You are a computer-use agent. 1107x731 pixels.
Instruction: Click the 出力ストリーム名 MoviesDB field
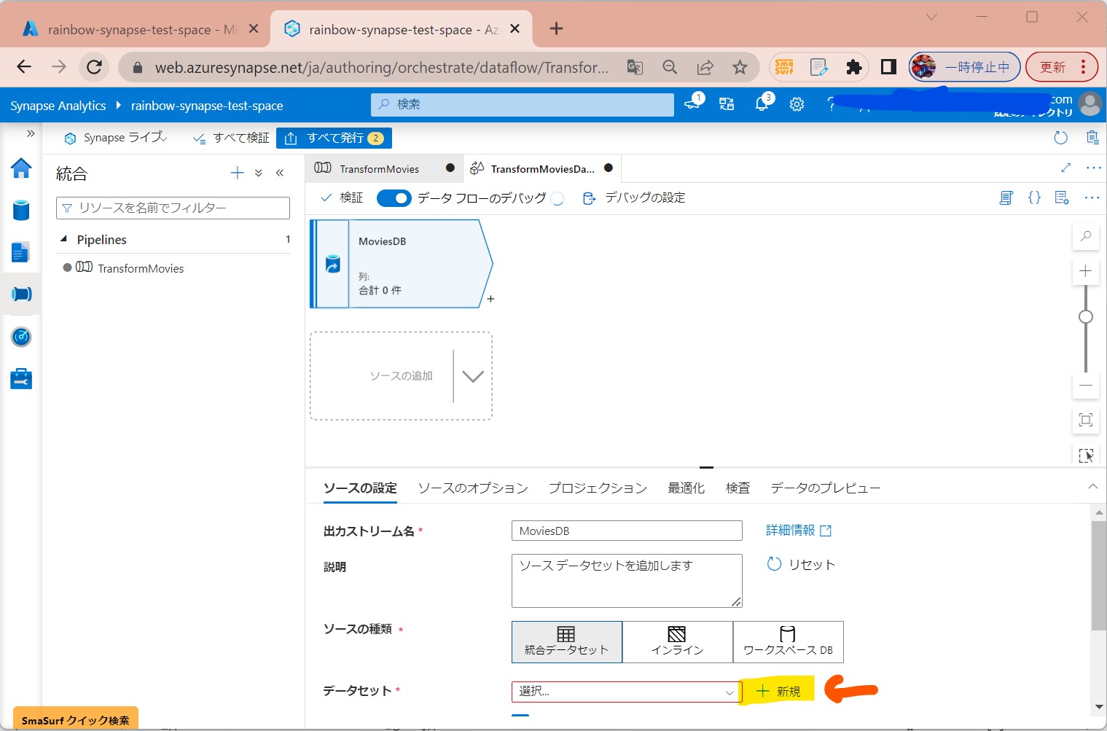coord(627,531)
